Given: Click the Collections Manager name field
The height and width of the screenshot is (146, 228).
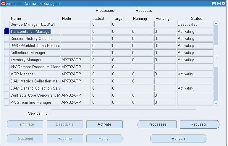Looking at the screenshot, I should point(35,53).
